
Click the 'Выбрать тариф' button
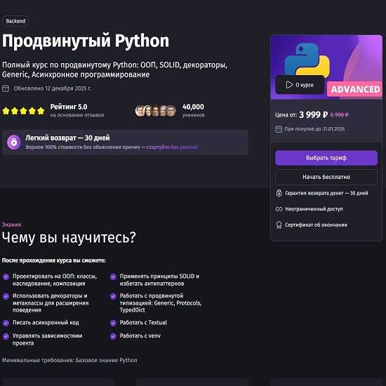click(x=326, y=158)
